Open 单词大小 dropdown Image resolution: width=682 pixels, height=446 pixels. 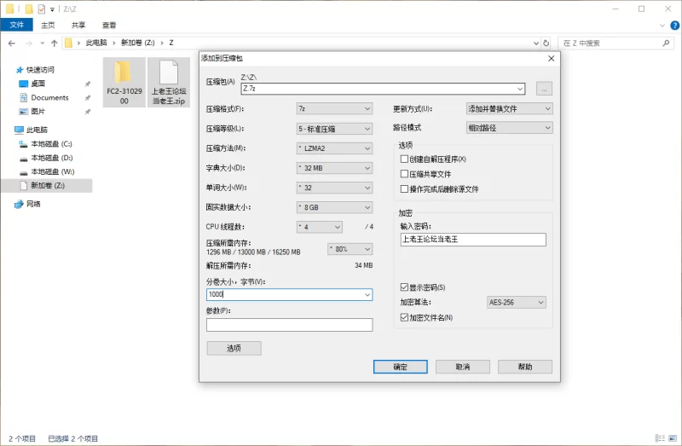pyautogui.click(x=334, y=188)
